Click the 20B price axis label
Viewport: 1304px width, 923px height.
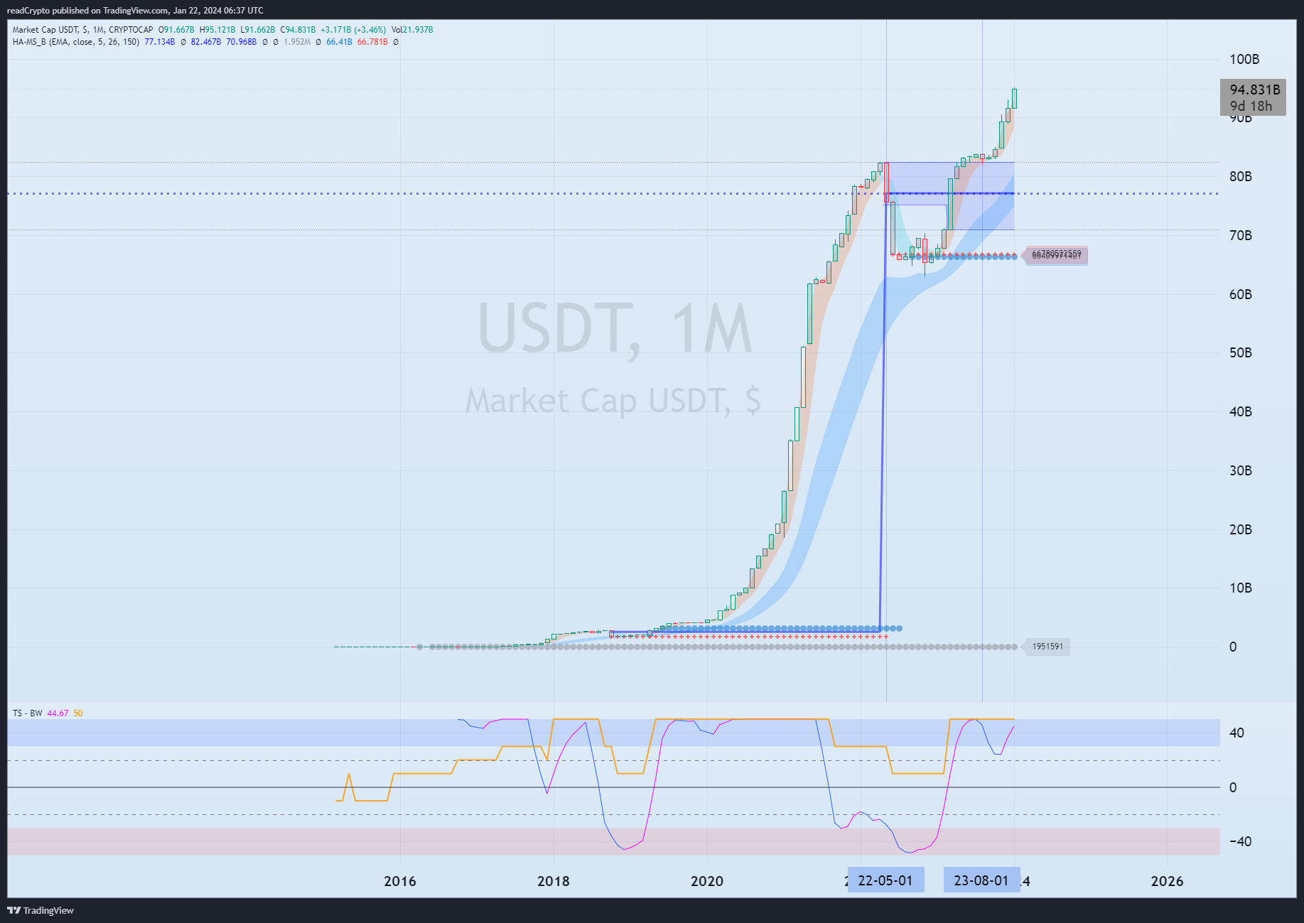1241,529
